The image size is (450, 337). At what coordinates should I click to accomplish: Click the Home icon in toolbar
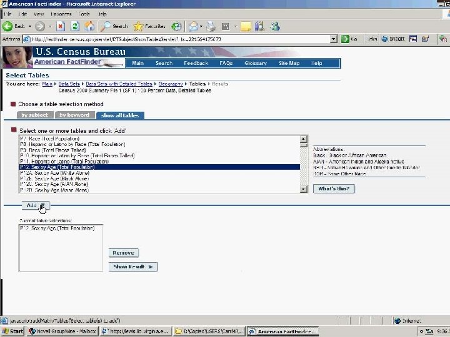pyautogui.click(x=89, y=26)
